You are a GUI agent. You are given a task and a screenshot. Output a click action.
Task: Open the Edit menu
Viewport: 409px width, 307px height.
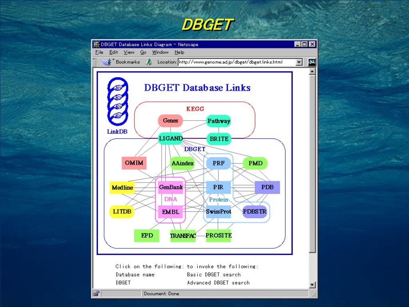click(113, 52)
